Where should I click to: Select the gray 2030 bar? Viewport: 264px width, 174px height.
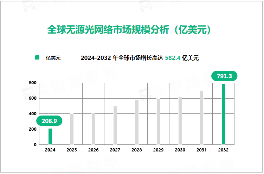[x=180, y=121]
